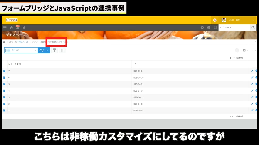Open the three-dots options menu
This screenshot has width=259, height=145.
point(254,50)
